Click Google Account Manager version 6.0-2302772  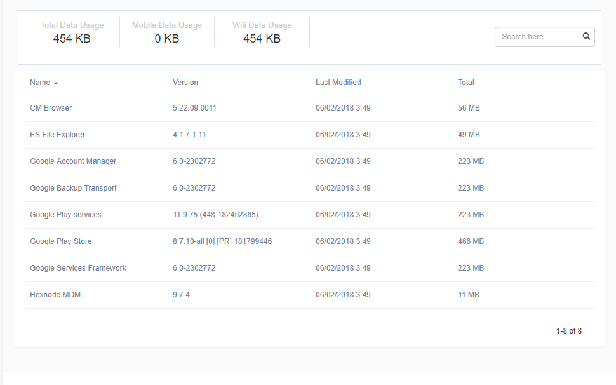(x=194, y=161)
